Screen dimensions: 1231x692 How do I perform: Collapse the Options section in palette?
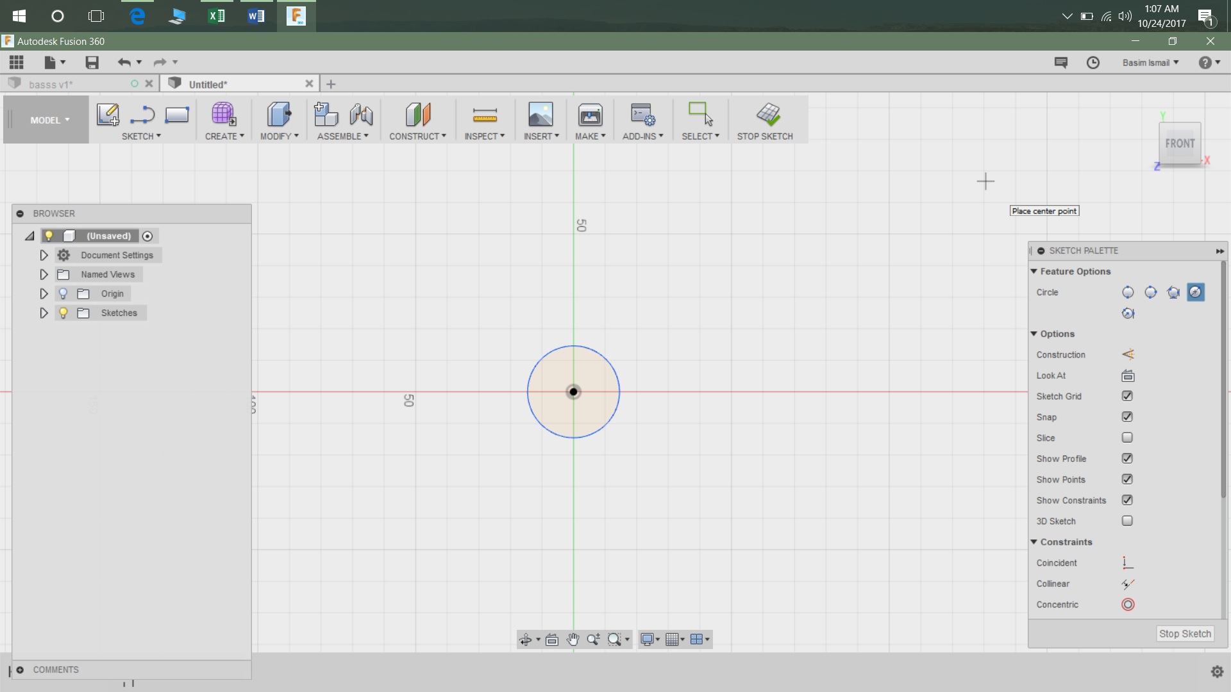click(1034, 334)
